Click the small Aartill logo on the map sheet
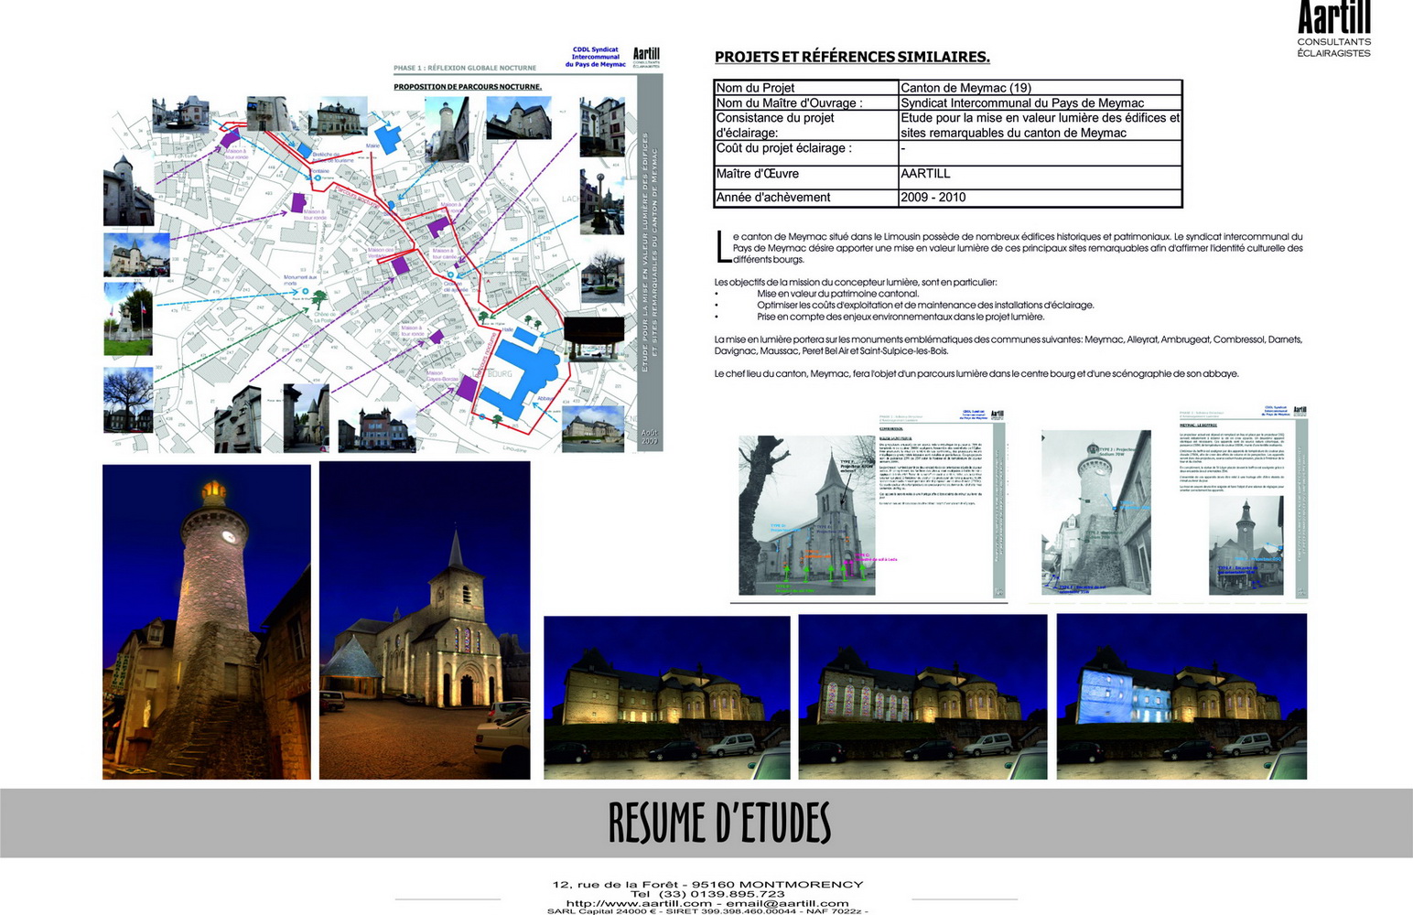 point(646,58)
